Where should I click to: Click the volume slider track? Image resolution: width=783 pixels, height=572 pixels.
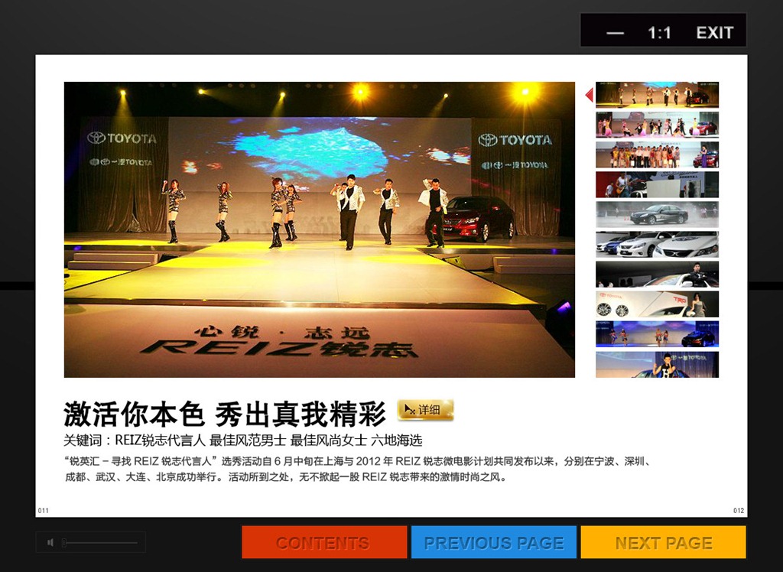tap(100, 542)
